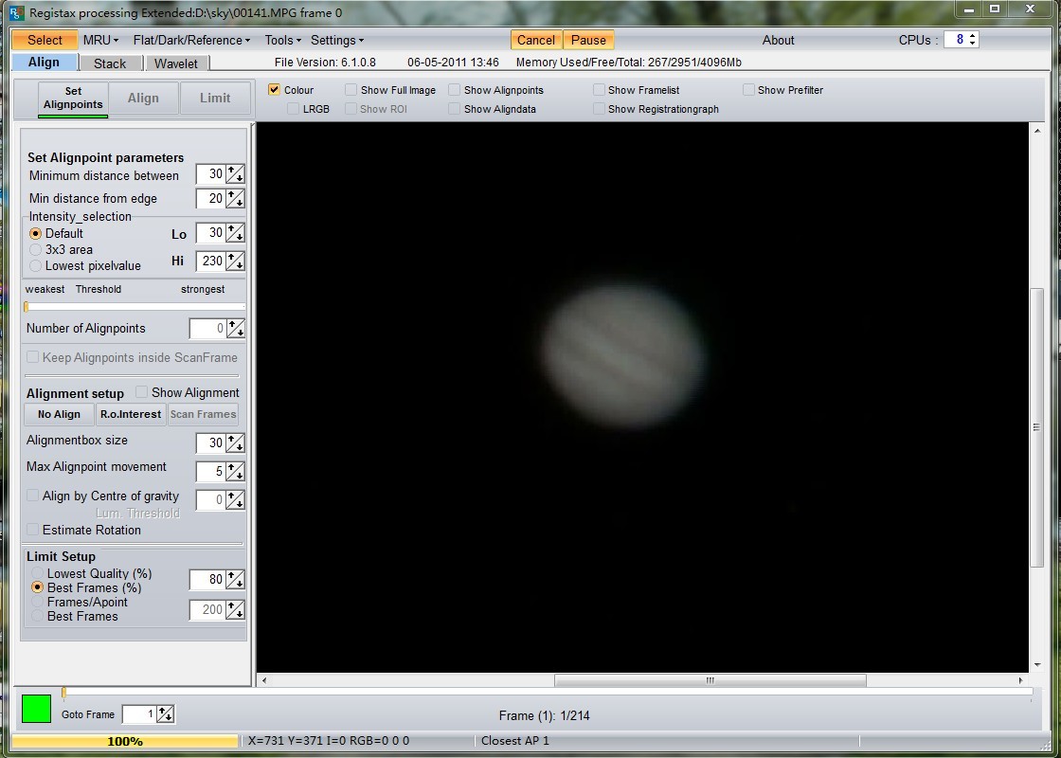Enable Show Registrationgraph checkbox
1061x758 pixels.
[599, 109]
